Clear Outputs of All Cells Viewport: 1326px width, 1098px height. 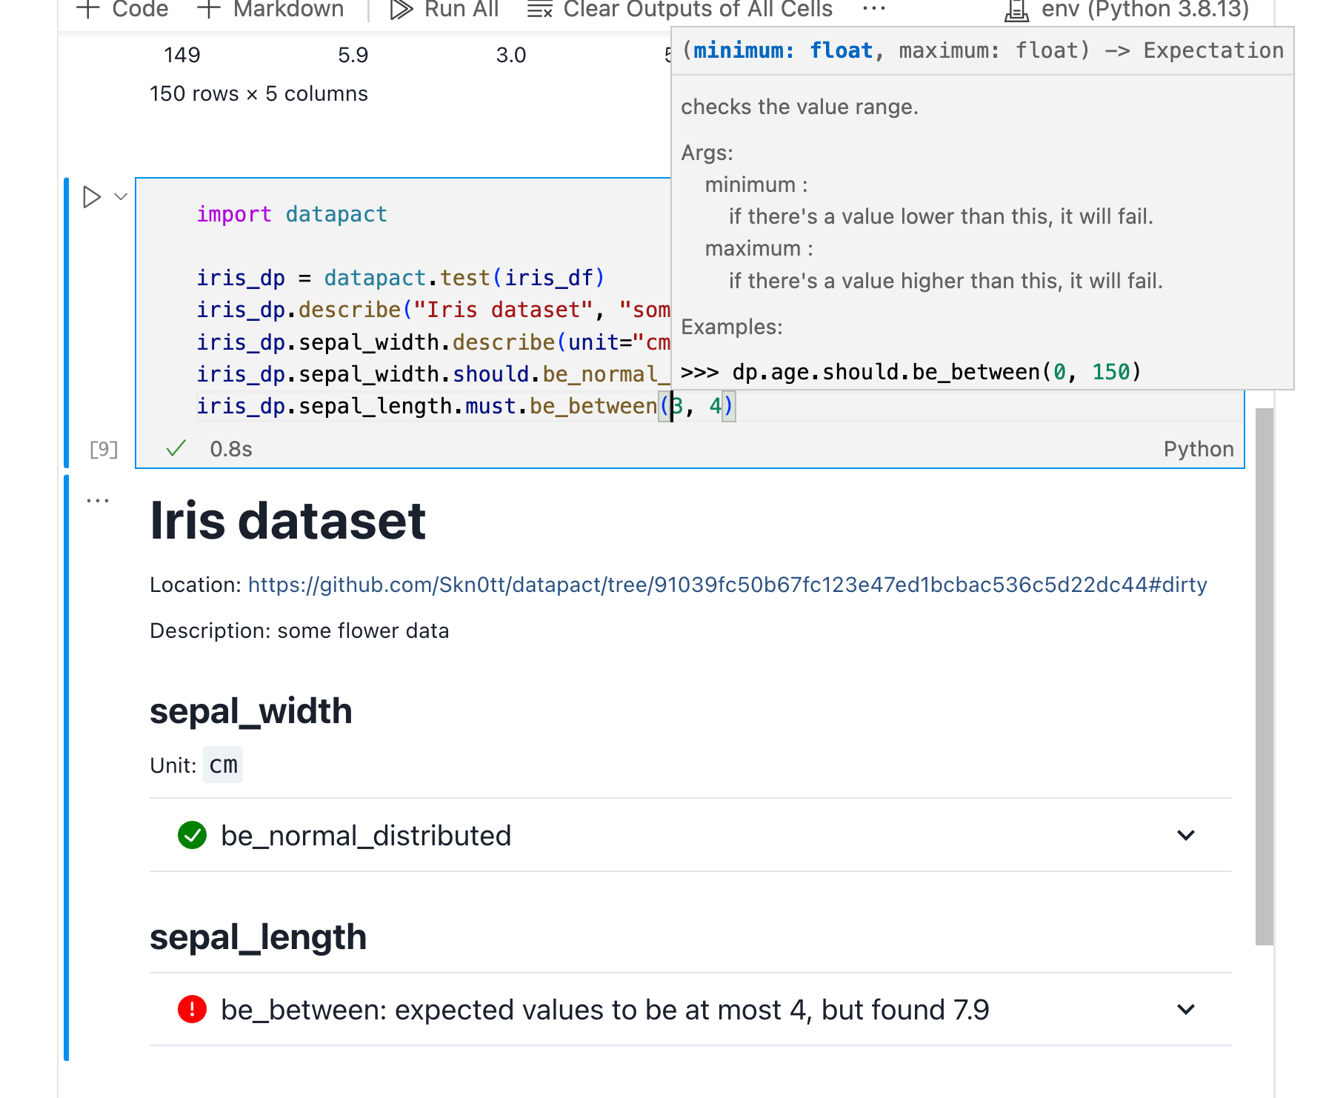[x=679, y=9]
